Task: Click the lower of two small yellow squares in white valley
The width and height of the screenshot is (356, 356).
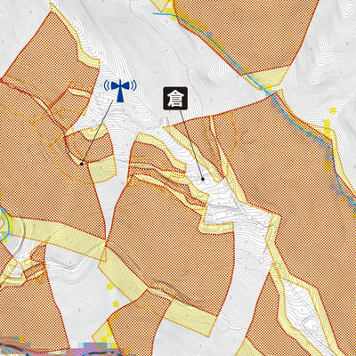Action: pyautogui.click(x=116, y=304)
